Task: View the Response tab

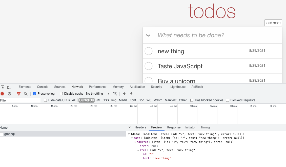Action: coord(174,127)
